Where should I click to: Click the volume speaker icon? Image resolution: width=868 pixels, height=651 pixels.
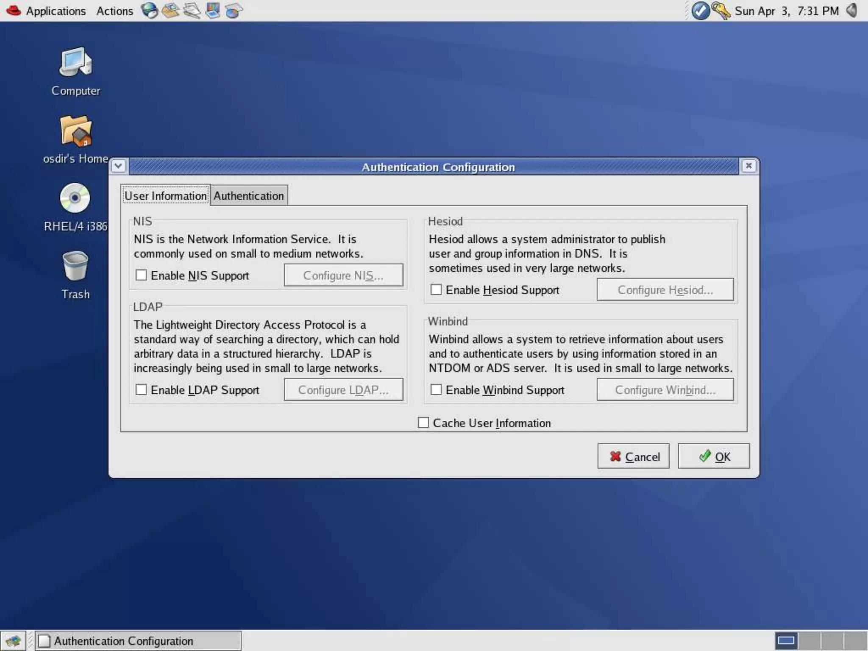[852, 10]
